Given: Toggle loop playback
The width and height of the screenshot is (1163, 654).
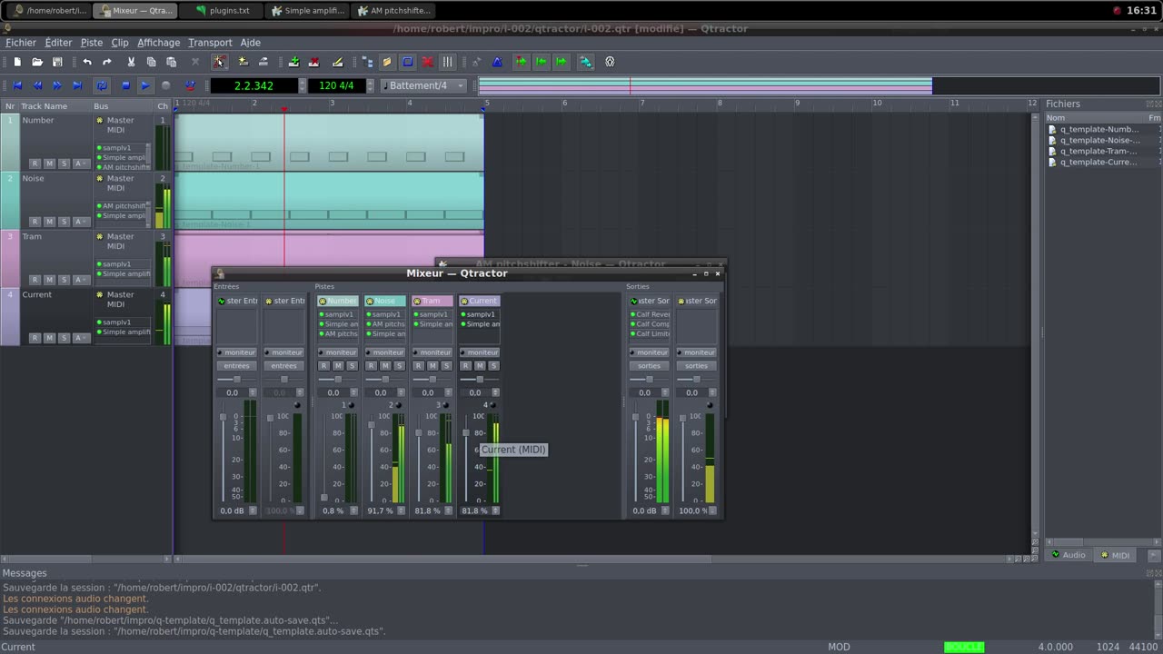Looking at the screenshot, I should [102, 85].
